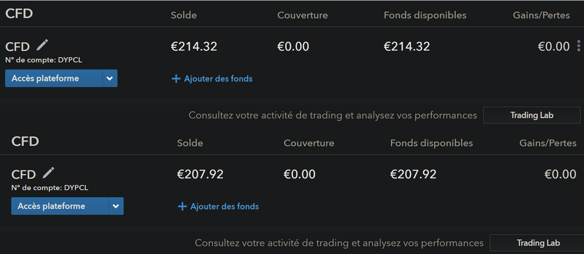584x254 pixels.
Task: Expand the Accès plateforme dropdown arrow, €207.92 account
Action: coord(116,206)
